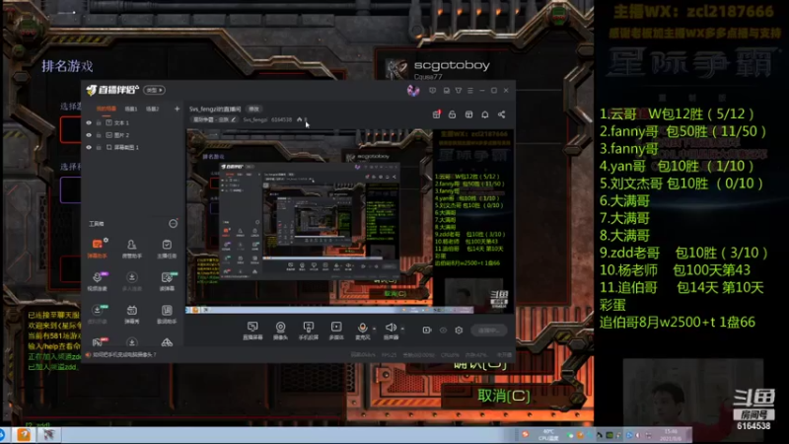Open the layout grid icon in header
The width and height of the screenshot is (789, 444).
468,114
